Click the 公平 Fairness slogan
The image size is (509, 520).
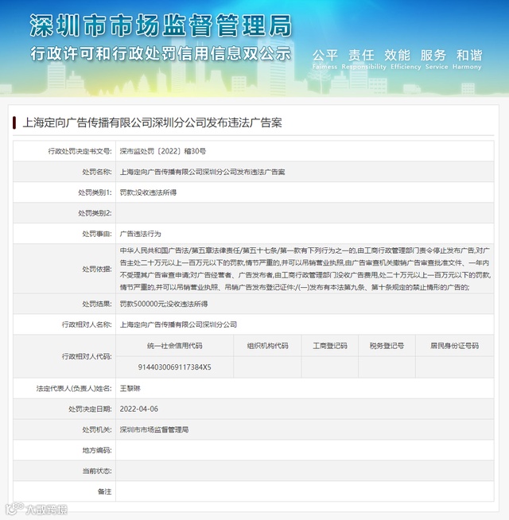pos(324,60)
